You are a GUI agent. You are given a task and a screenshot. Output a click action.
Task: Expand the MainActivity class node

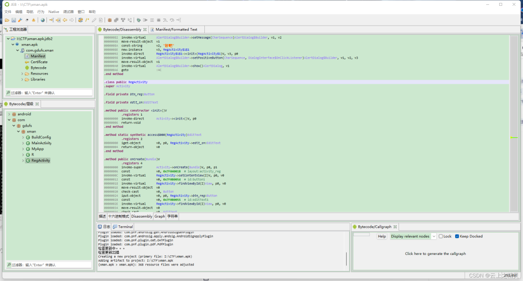(23, 143)
